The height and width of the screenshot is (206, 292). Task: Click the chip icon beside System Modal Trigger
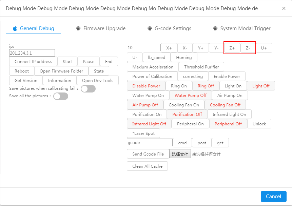[216, 28]
